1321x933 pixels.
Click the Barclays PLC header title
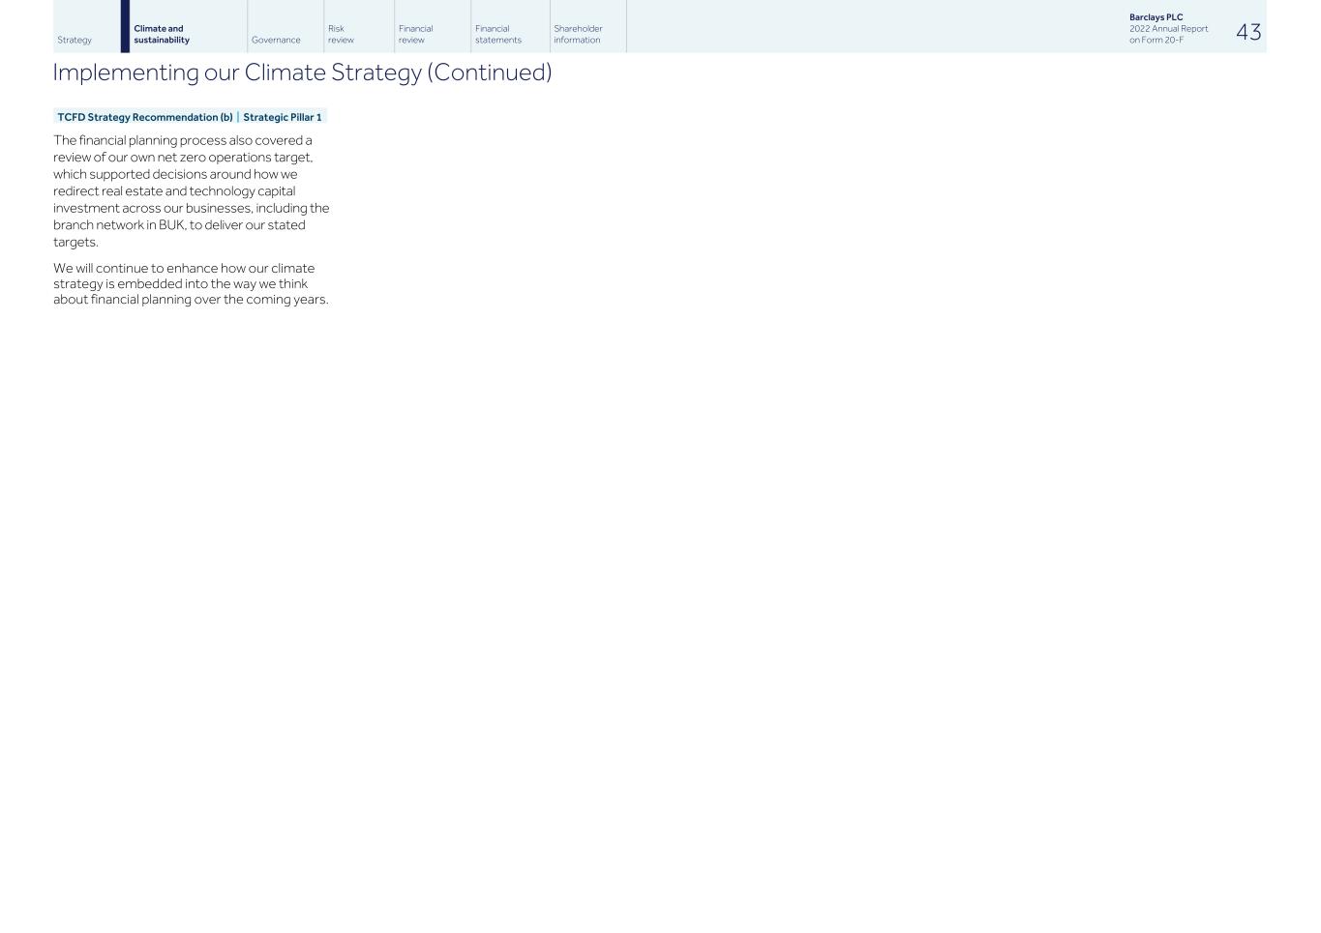(x=1156, y=17)
